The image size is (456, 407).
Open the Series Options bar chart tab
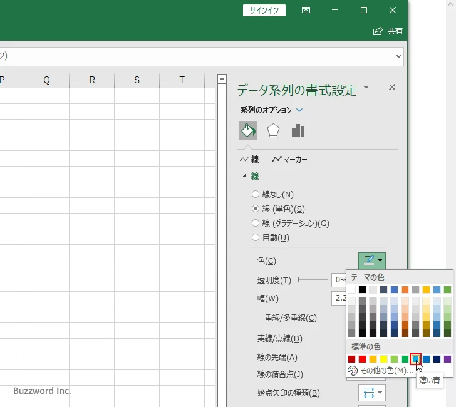[298, 131]
